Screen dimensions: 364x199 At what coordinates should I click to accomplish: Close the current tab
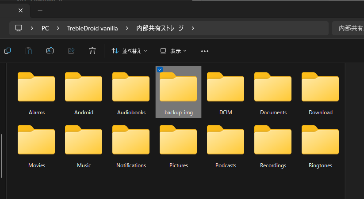21,11
